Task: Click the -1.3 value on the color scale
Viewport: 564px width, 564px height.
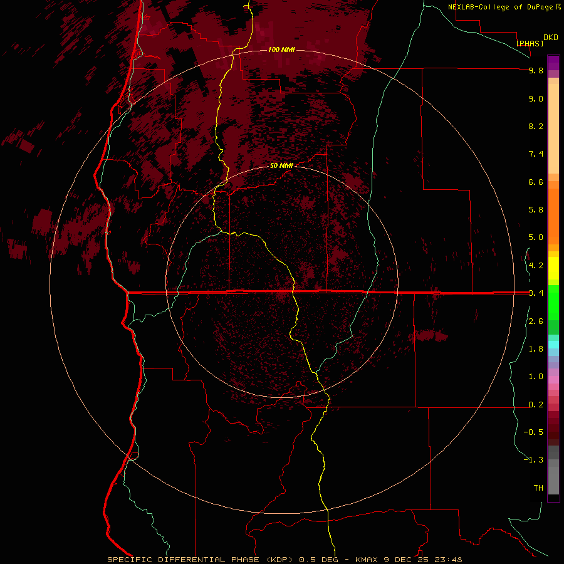Action: tap(533, 460)
